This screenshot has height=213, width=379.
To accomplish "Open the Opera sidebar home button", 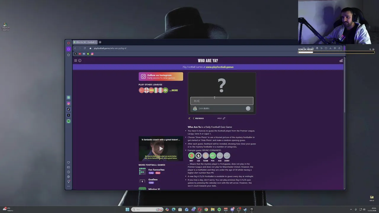I will (x=68, y=49).
